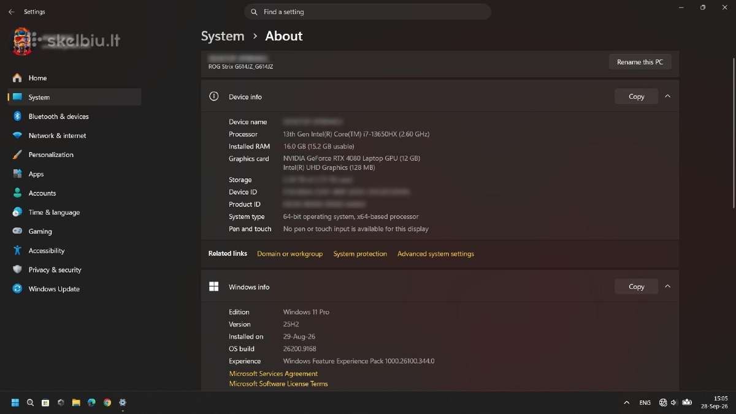Open Microsoft Software License Terms link

coord(278,384)
